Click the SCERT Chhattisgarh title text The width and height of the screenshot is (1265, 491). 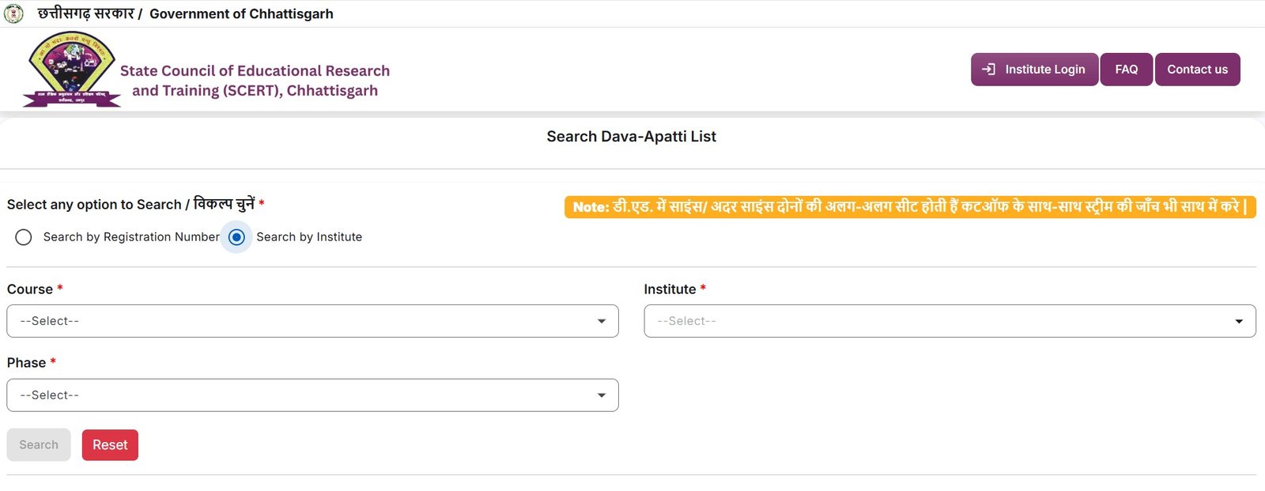tap(255, 81)
